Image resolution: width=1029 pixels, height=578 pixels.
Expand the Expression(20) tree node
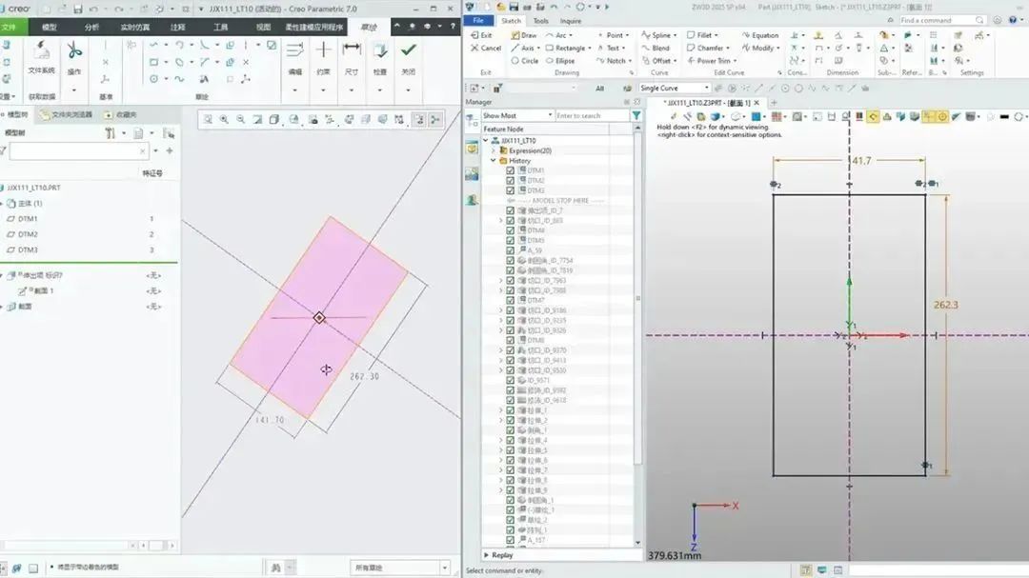494,150
